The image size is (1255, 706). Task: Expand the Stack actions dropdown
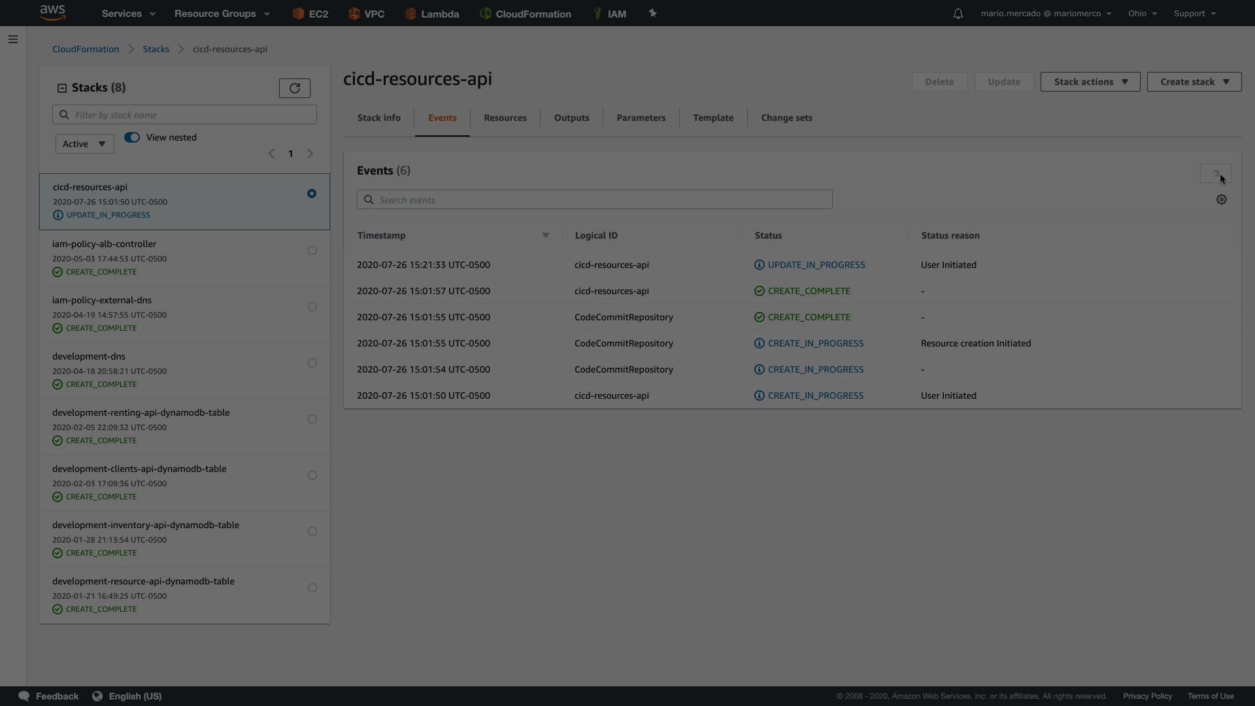[1090, 82]
